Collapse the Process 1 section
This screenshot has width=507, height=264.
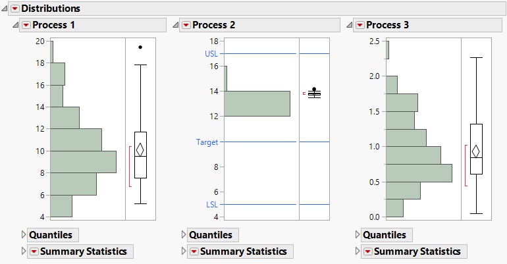tap(15, 25)
